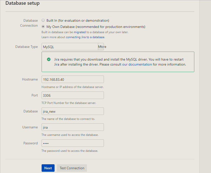Follow the 'connecting Jira to a database' link

[85, 37]
